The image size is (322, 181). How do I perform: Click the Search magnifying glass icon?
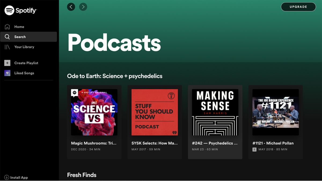click(7, 37)
